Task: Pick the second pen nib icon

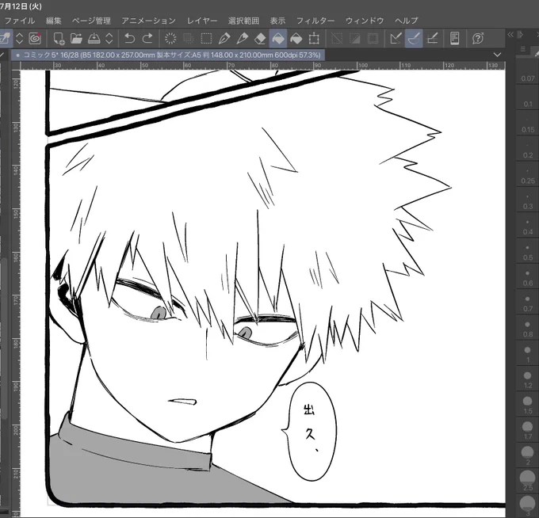Action: coord(242,38)
